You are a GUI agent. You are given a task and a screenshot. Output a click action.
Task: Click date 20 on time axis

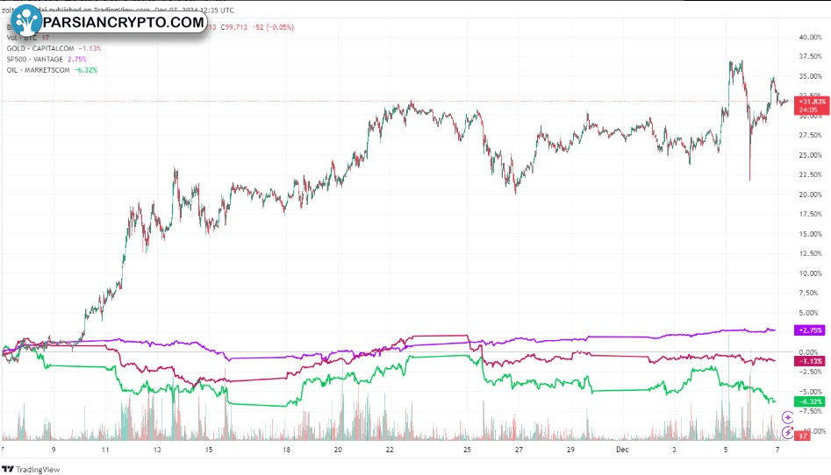pyautogui.click(x=338, y=450)
